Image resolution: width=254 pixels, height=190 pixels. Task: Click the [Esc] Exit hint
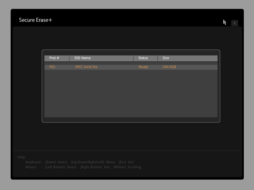click(126, 162)
